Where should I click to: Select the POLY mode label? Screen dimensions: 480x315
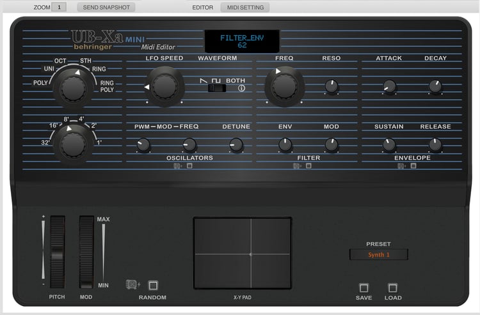click(40, 83)
